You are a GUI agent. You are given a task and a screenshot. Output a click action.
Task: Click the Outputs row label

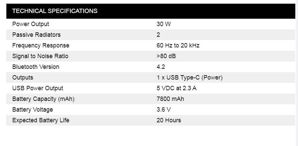point(23,78)
